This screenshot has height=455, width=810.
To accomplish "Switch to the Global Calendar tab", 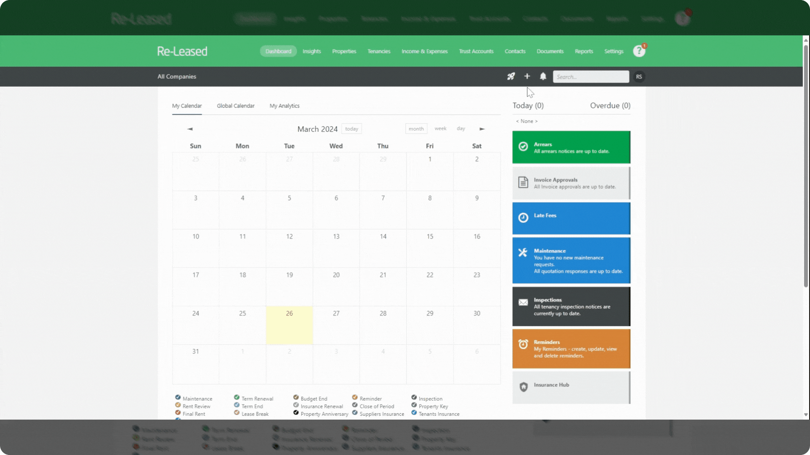I will pyautogui.click(x=235, y=106).
